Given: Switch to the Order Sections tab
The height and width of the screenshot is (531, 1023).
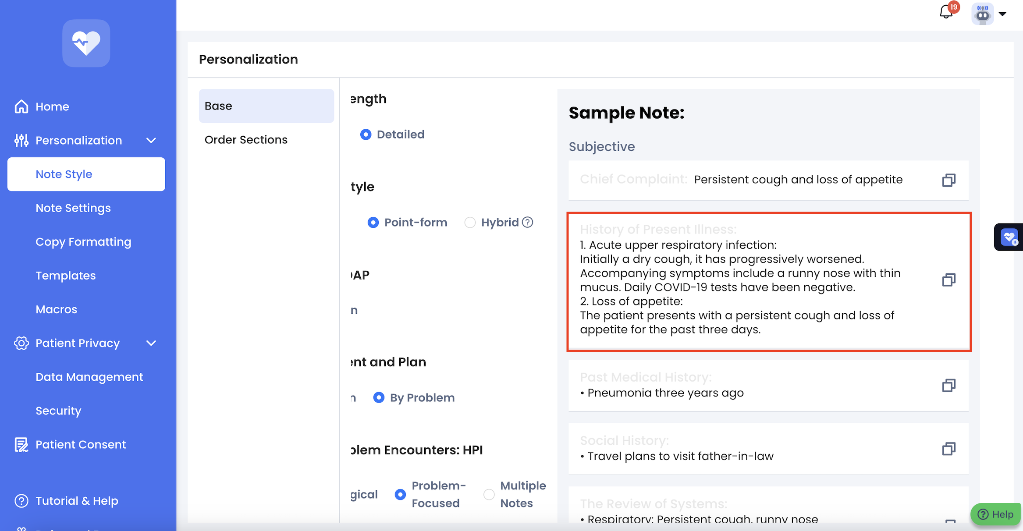Looking at the screenshot, I should [246, 140].
